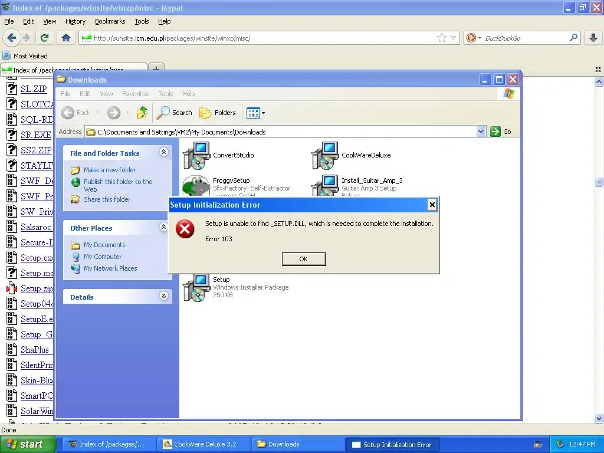Viewport: 604px width, 453px height.
Task: Open the DuckDuckGo search engine selector
Action: point(474,38)
